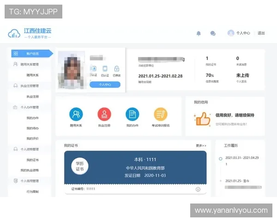The width and height of the screenshot is (277, 222).
Task: Click the 2021.01.25-至今 timeline marker
Action: click(x=221, y=181)
